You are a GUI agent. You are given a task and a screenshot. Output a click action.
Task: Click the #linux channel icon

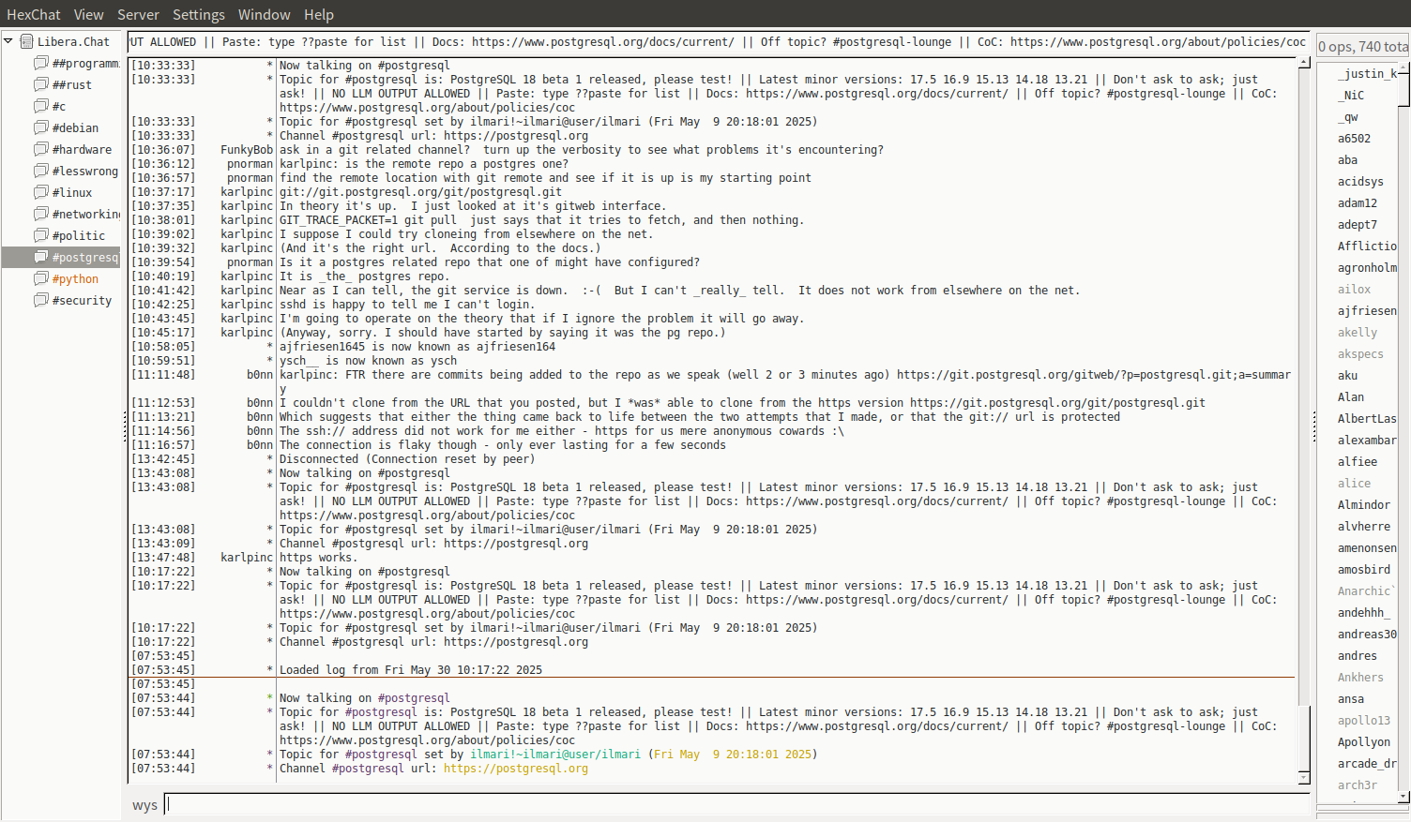point(41,192)
